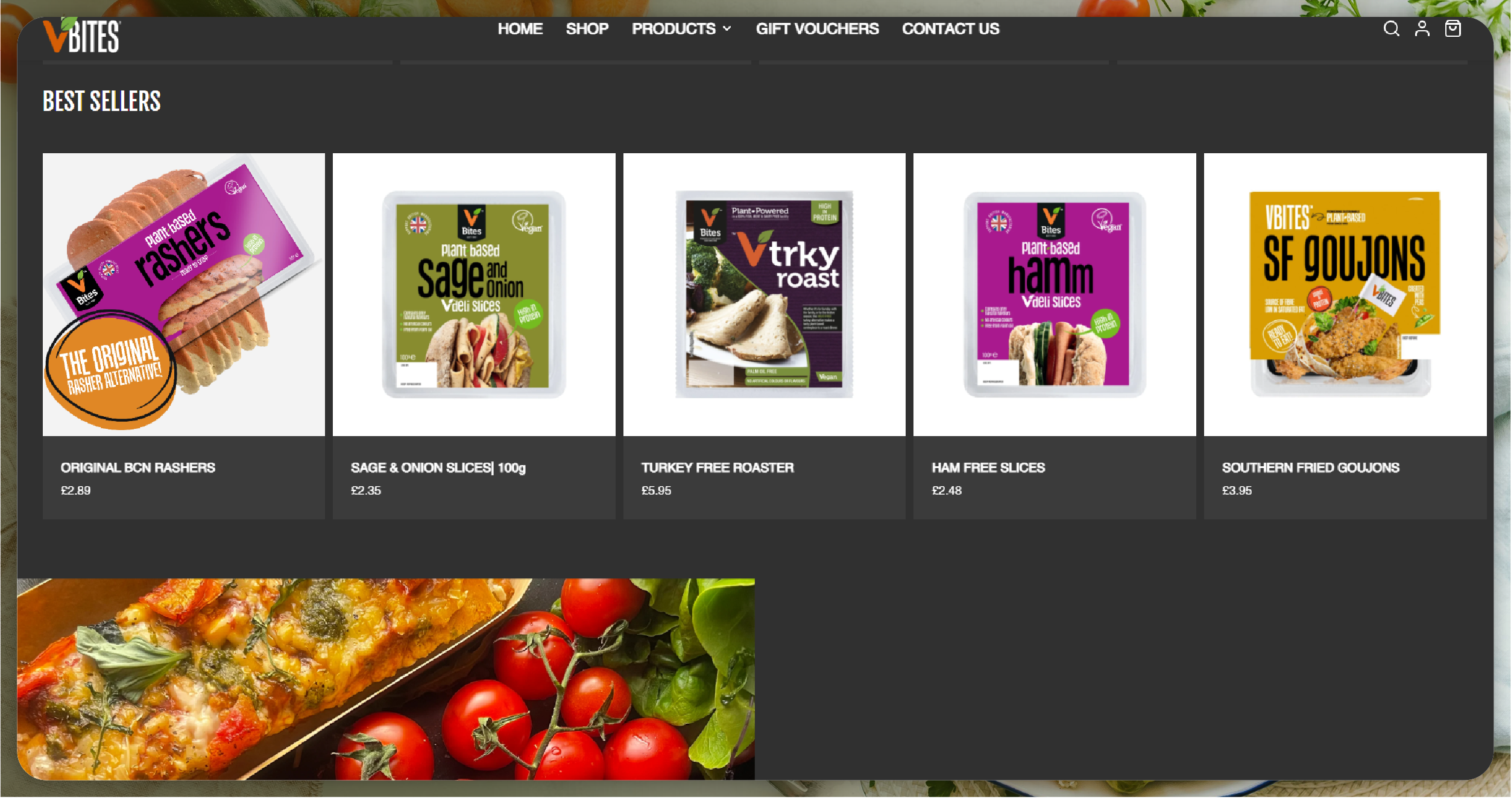Open the user account icon

(x=1422, y=29)
